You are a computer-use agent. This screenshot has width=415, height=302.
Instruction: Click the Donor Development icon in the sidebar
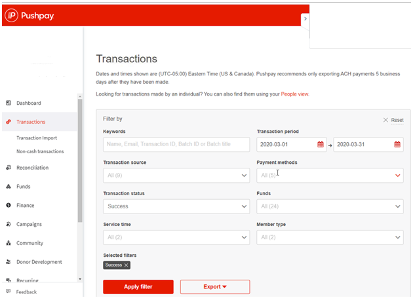tap(9, 262)
